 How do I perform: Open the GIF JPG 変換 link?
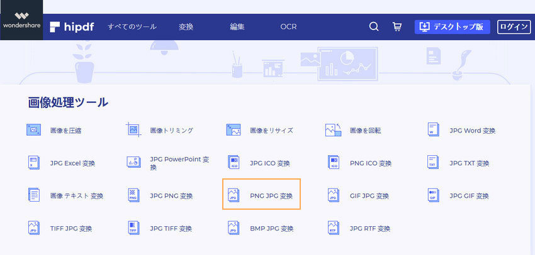(369, 196)
